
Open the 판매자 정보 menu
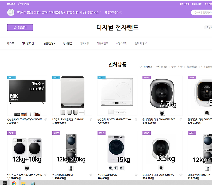[141, 43]
